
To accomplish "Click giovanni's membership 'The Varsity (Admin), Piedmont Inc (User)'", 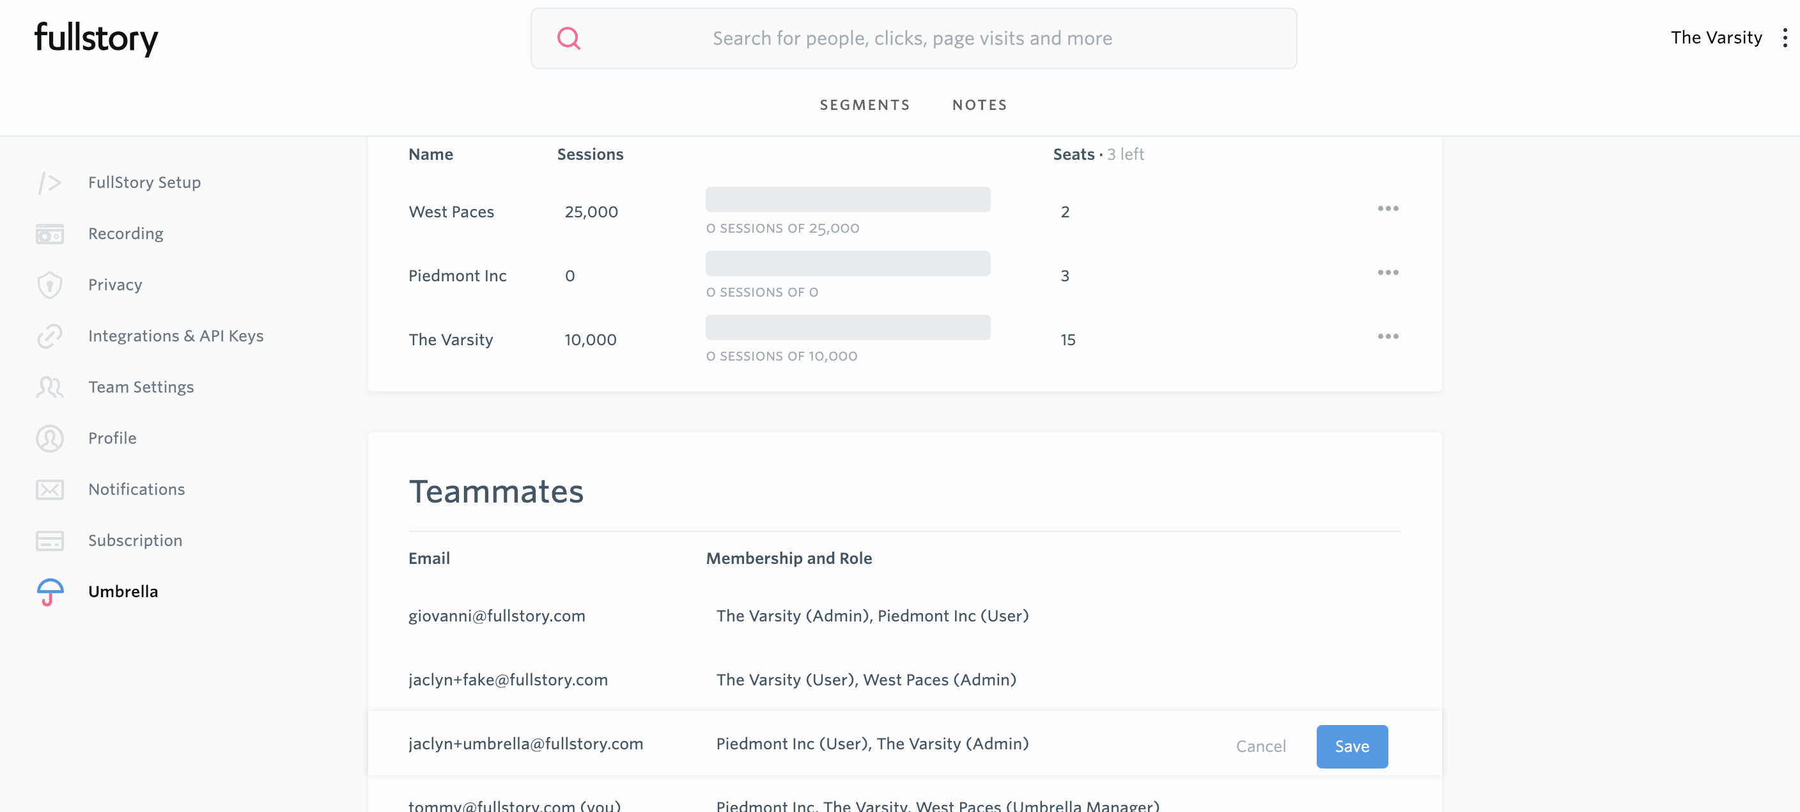I will tap(873, 616).
